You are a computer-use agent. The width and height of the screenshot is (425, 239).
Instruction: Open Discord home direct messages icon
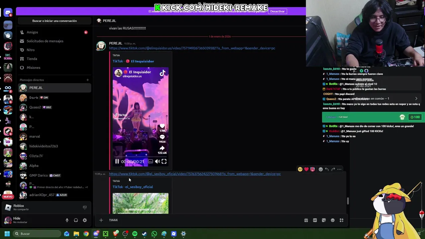8,13
